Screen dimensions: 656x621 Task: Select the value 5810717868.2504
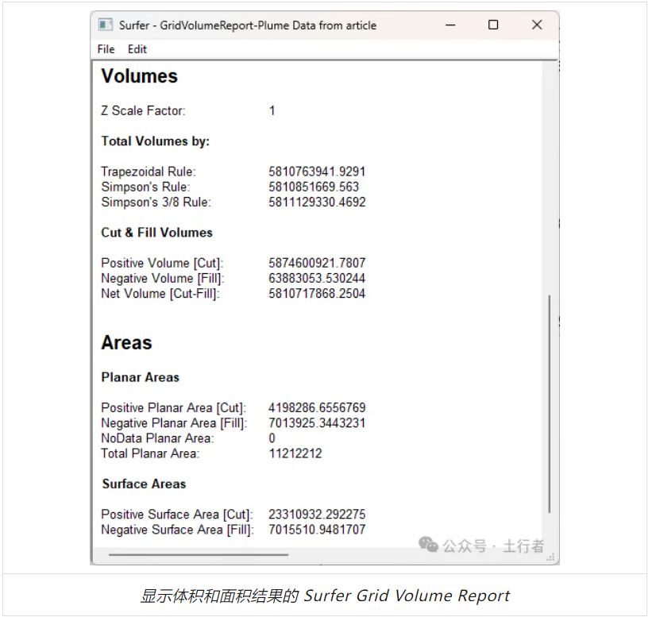click(x=317, y=294)
